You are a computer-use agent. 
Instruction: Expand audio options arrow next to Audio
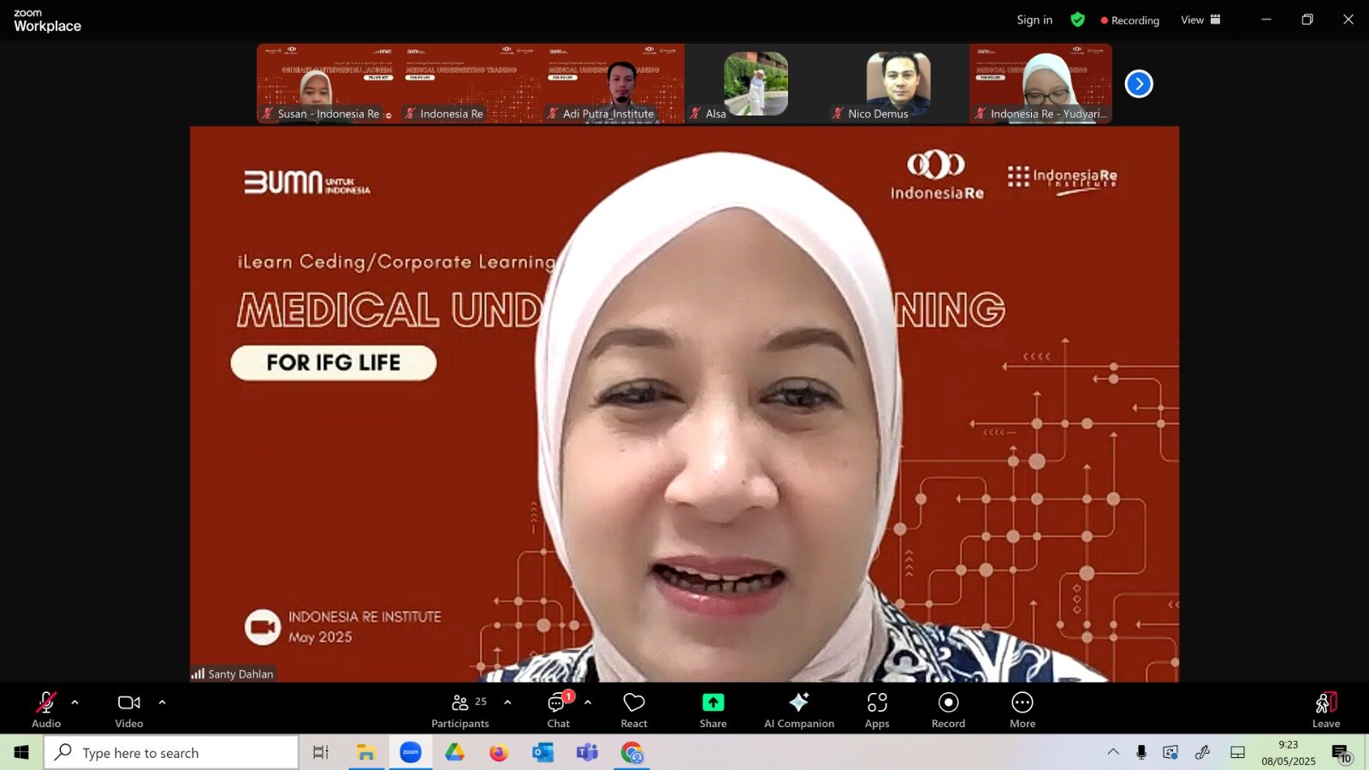(75, 702)
